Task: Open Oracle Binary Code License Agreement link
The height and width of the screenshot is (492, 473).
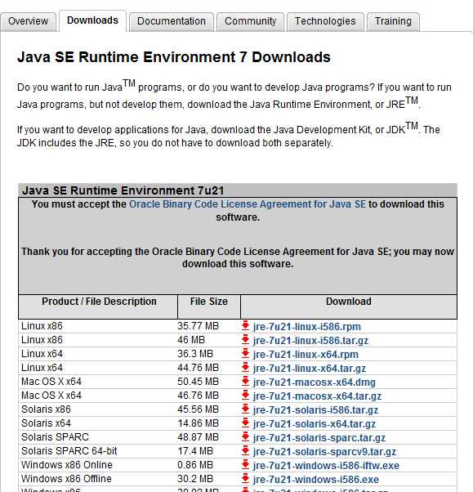Action: point(248,204)
